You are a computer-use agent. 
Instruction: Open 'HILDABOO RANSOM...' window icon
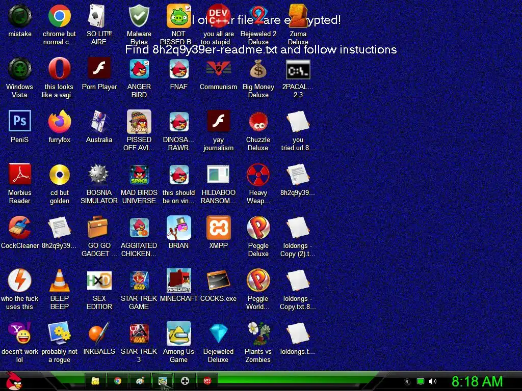point(218,175)
